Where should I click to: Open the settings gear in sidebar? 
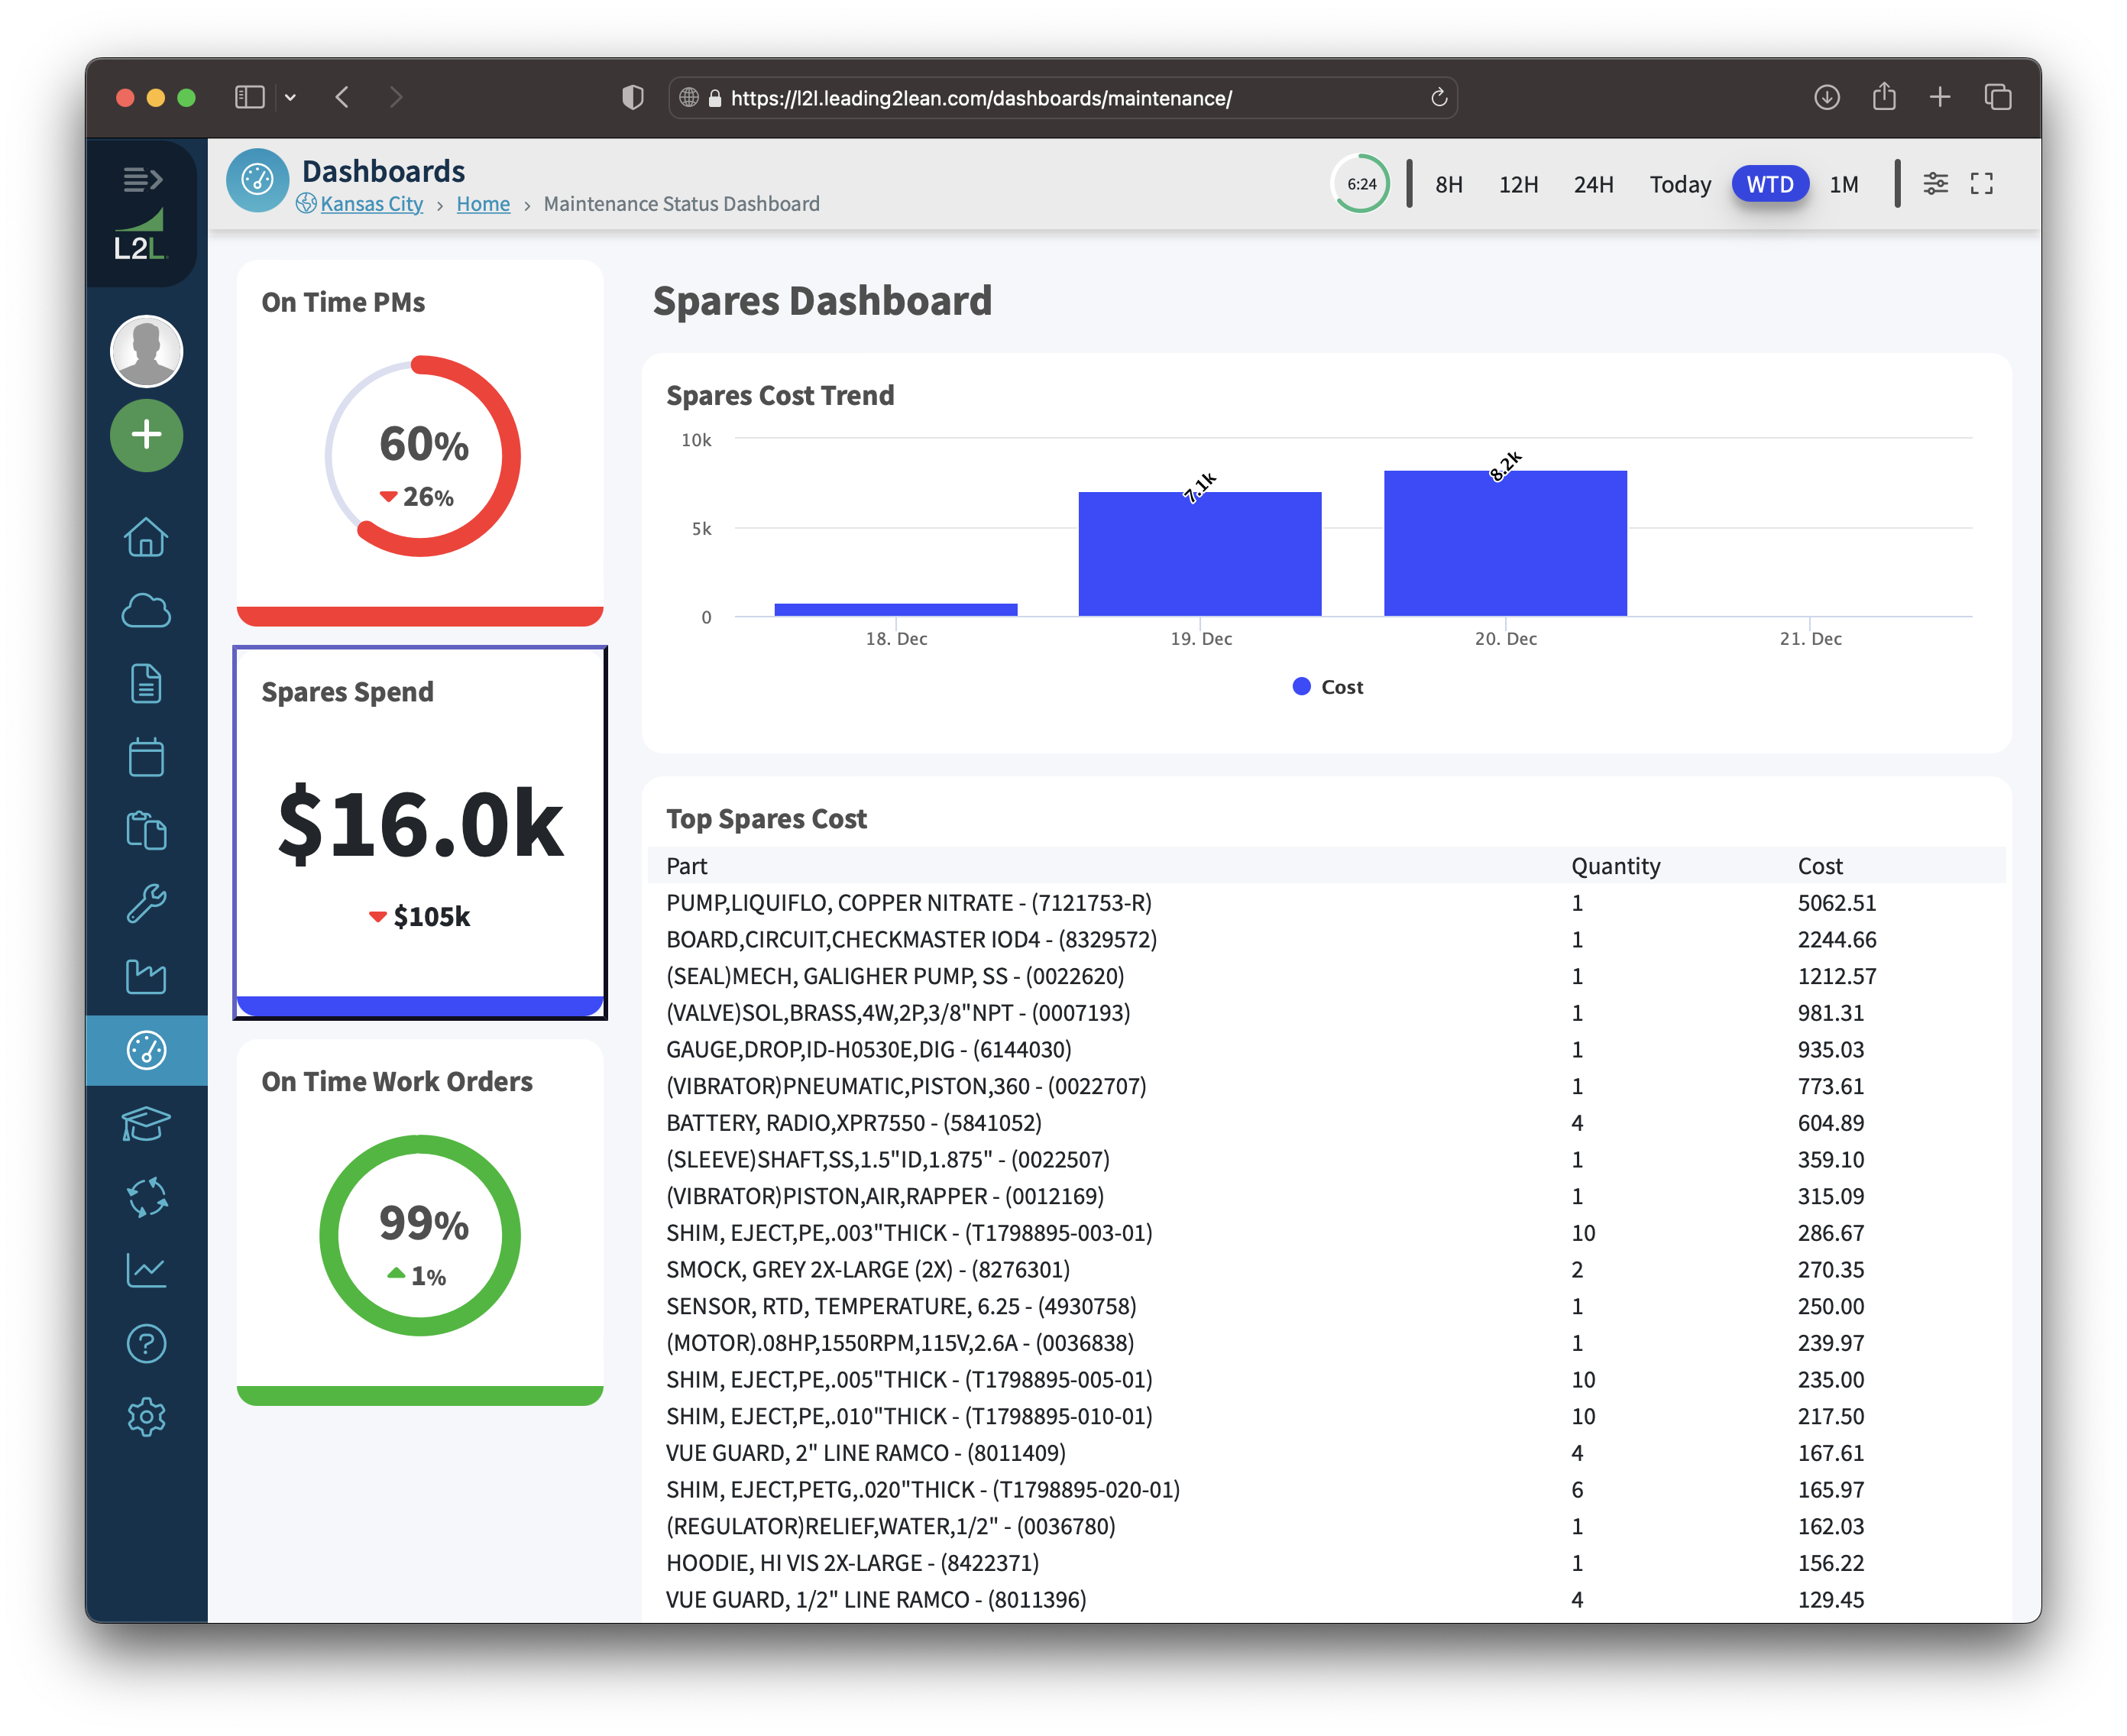pos(146,1417)
